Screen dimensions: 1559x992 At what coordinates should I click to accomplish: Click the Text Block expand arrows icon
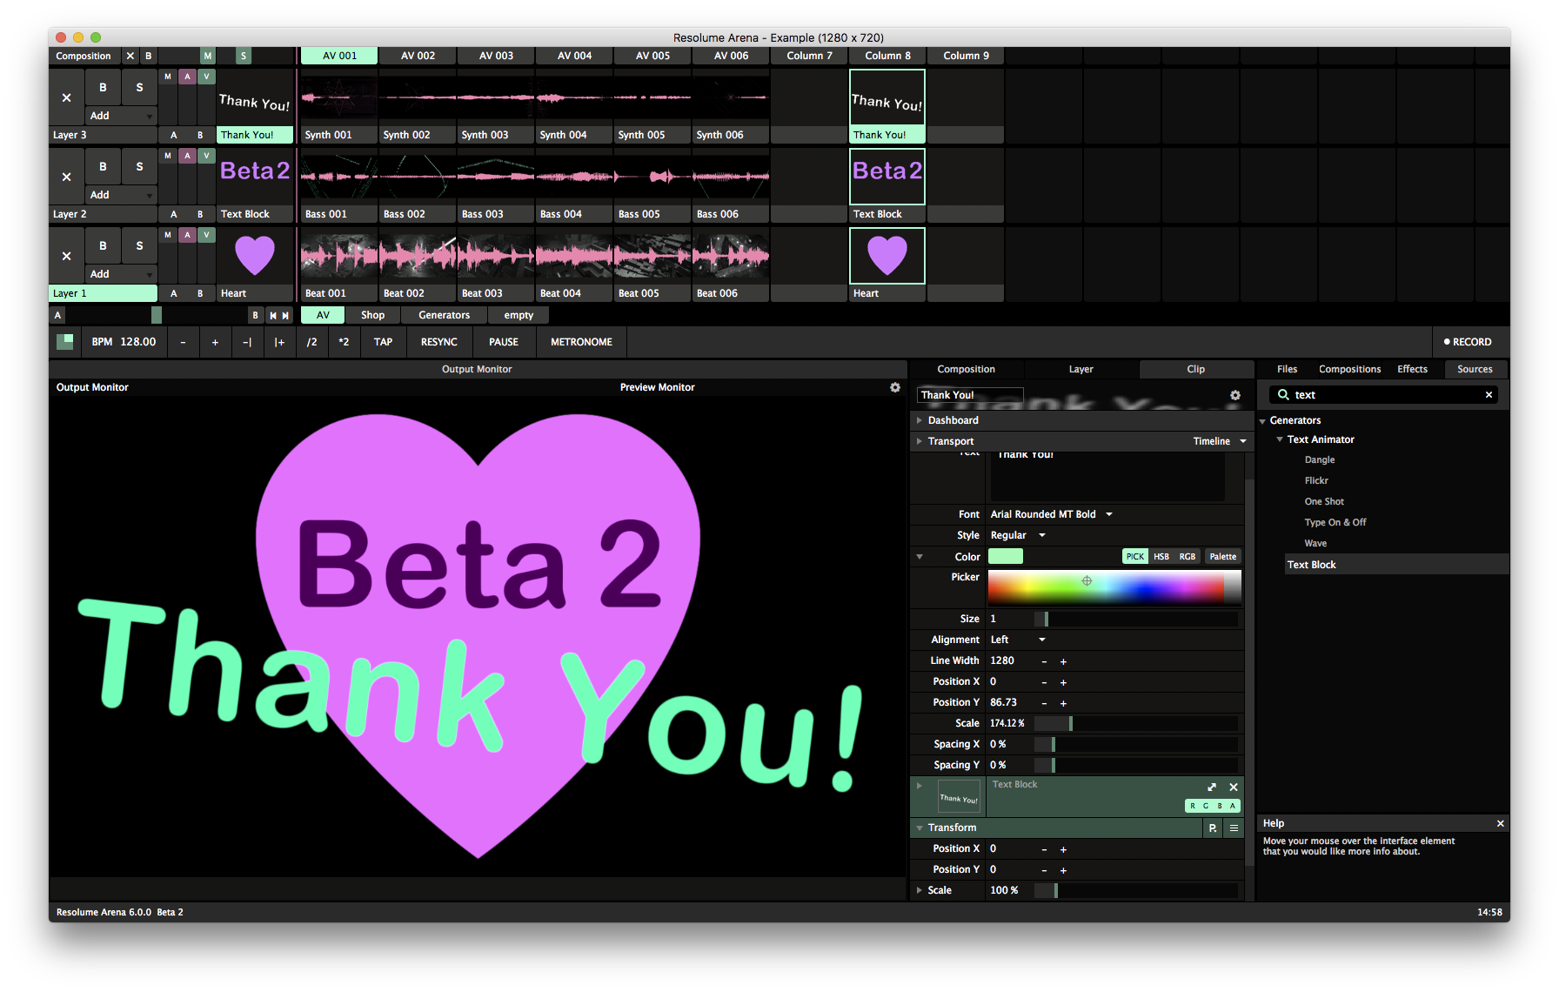pyautogui.click(x=1212, y=787)
